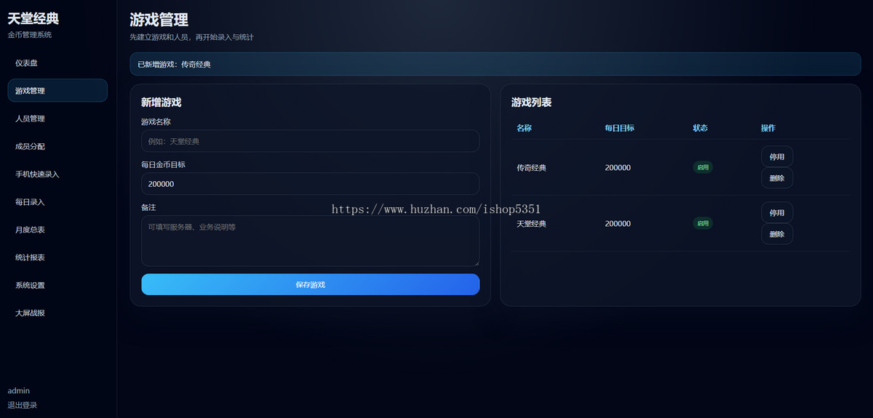Open 仪表盘 in the sidebar
This screenshot has width=873, height=418.
pos(57,63)
